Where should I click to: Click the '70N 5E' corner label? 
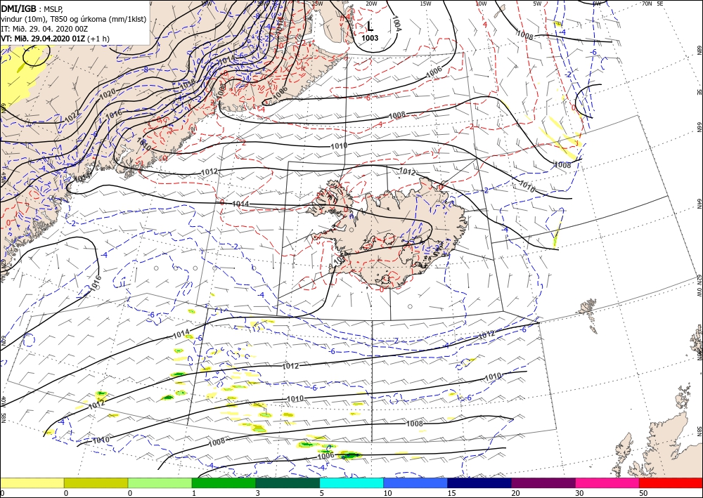pos(653,4)
